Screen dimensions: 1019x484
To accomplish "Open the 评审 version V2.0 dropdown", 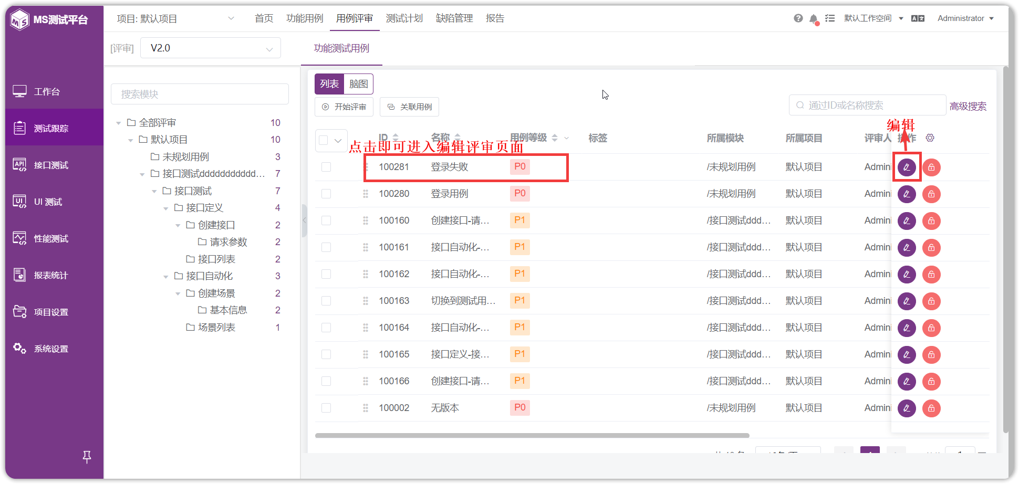I will [x=211, y=48].
